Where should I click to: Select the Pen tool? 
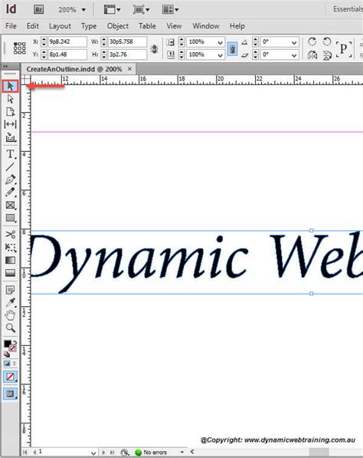(x=10, y=180)
